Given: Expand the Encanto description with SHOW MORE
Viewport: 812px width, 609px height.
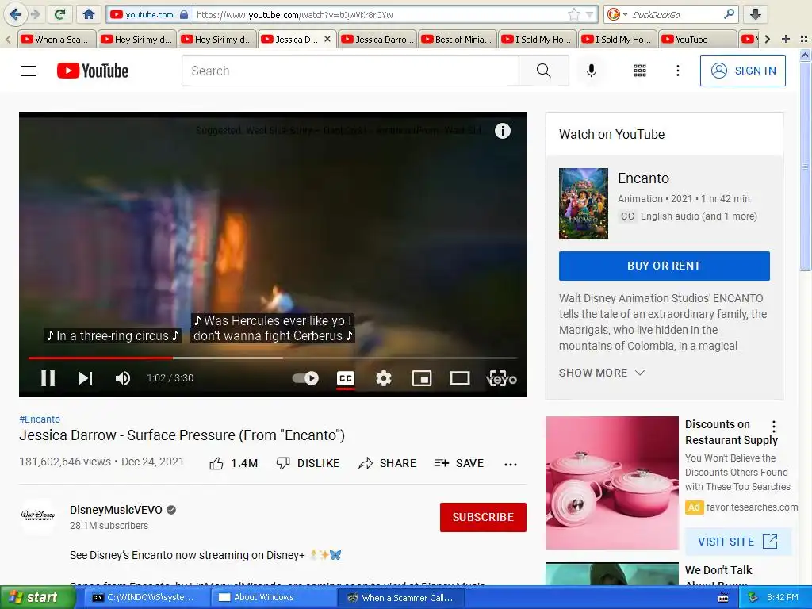Looking at the screenshot, I should pyautogui.click(x=602, y=373).
